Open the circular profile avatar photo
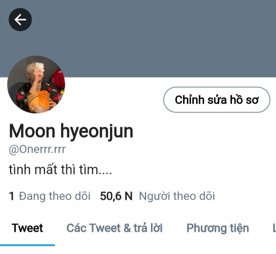This screenshot has width=276, height=254. point(36,85)
